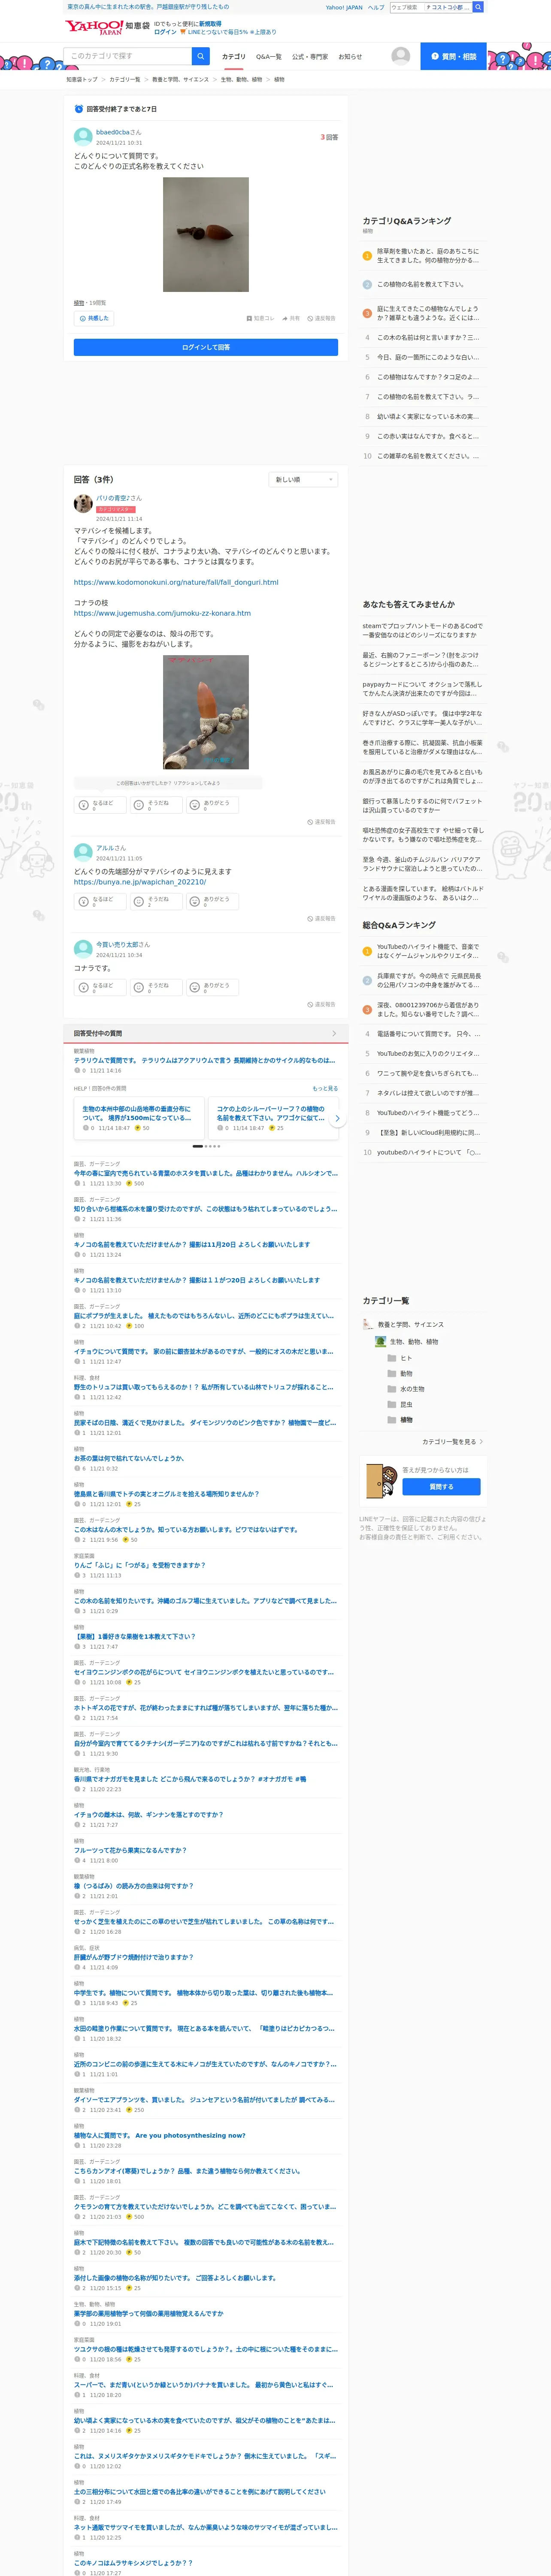Open the steamでプロップハントモード question
551x2576 pixels.
pyautogui.click(x=424, y=630)
